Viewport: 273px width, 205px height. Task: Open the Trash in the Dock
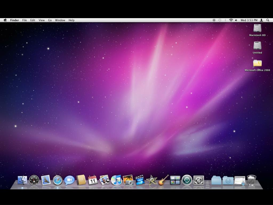pos(252,180)
